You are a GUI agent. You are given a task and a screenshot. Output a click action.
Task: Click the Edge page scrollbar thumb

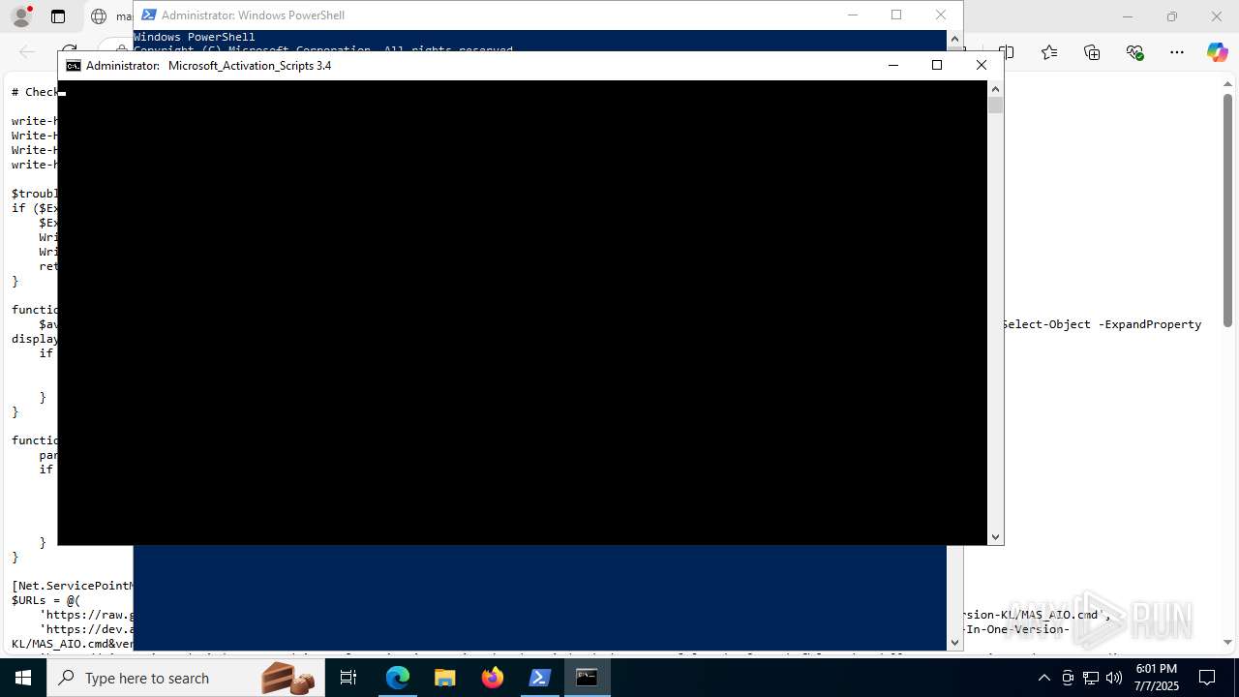point(1227,209)
